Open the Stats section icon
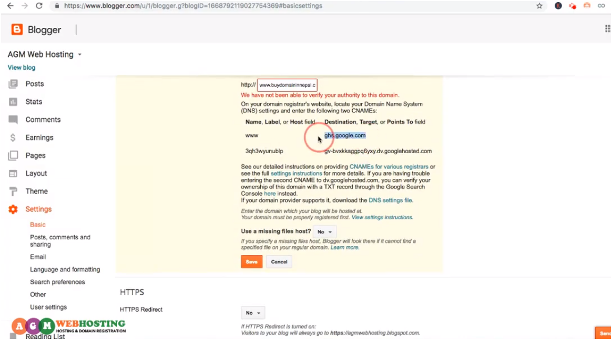Screen dimensions: 612x340 [13, 101]
